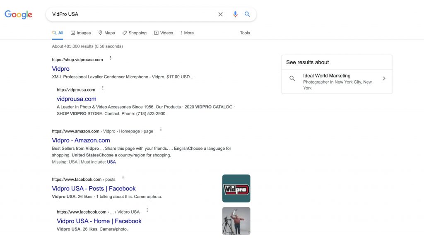
Task: Click Ideal World Marketing result title
Action: (327, 76)
